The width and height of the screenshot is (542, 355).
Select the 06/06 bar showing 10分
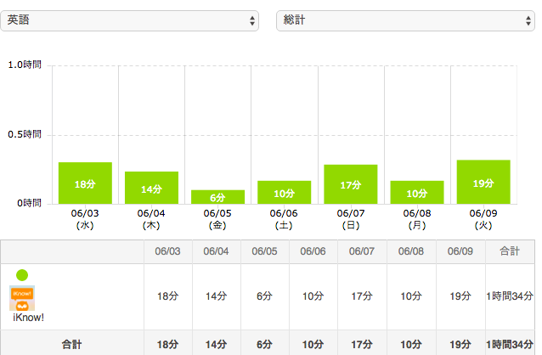coord(284,192)
